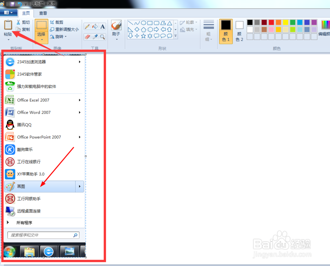Viewport: 330px width, 266px height.
Task: Choose the Rounded rectangle callout shape
Action: pos(156,36)
